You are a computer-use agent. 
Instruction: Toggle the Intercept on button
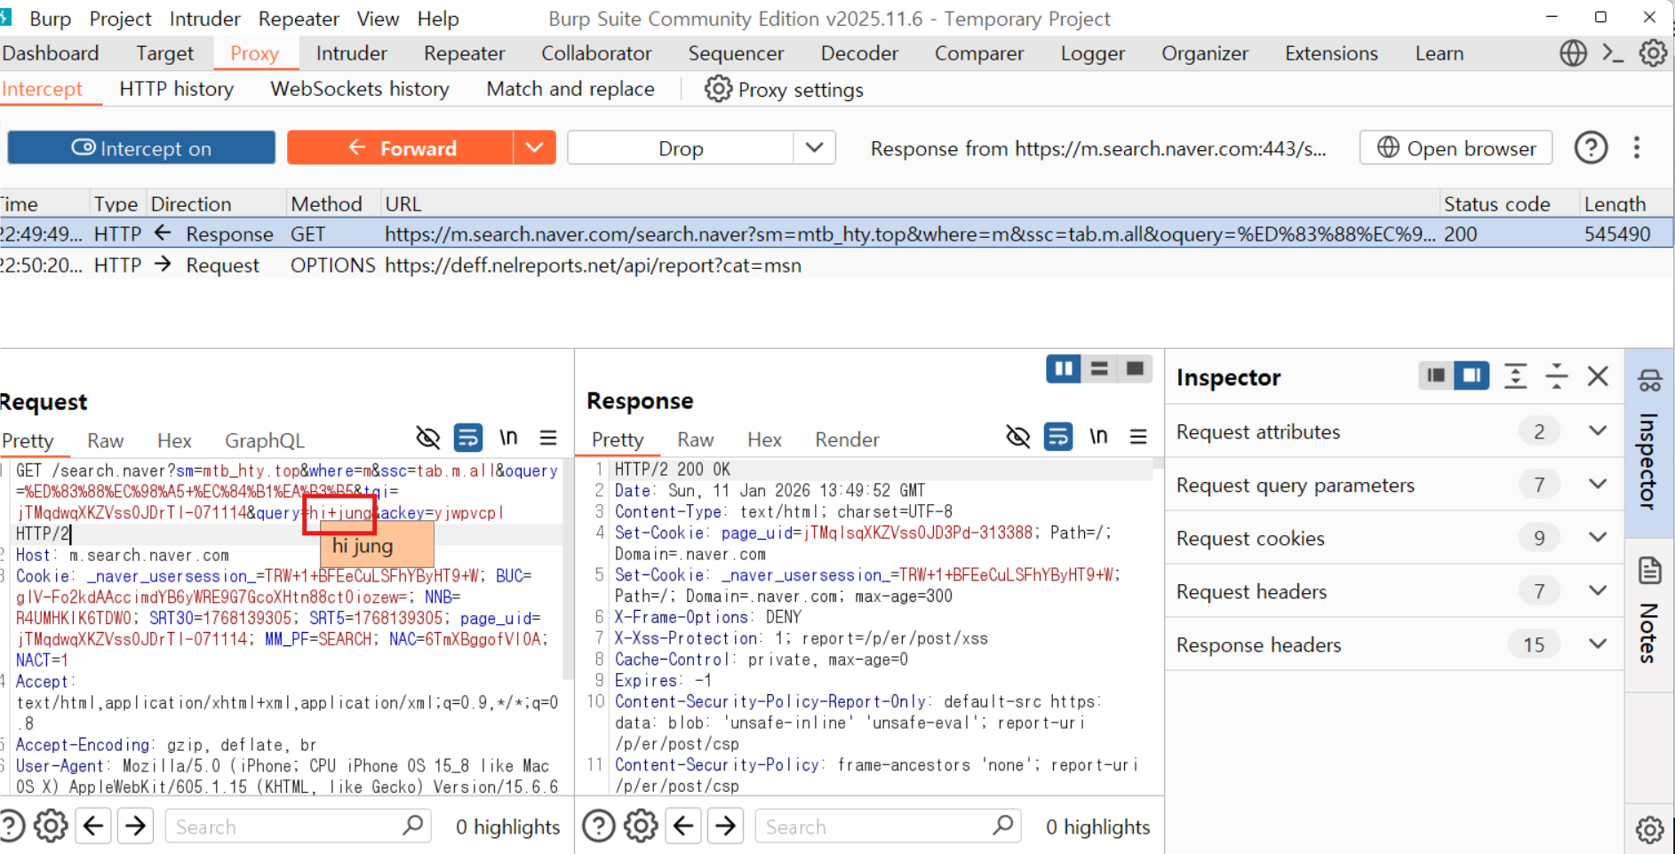point(141,147)
